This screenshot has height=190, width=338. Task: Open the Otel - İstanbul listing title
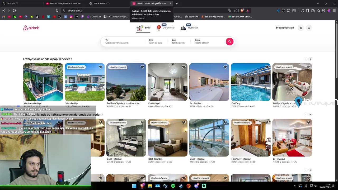click(x=155, y=159)
